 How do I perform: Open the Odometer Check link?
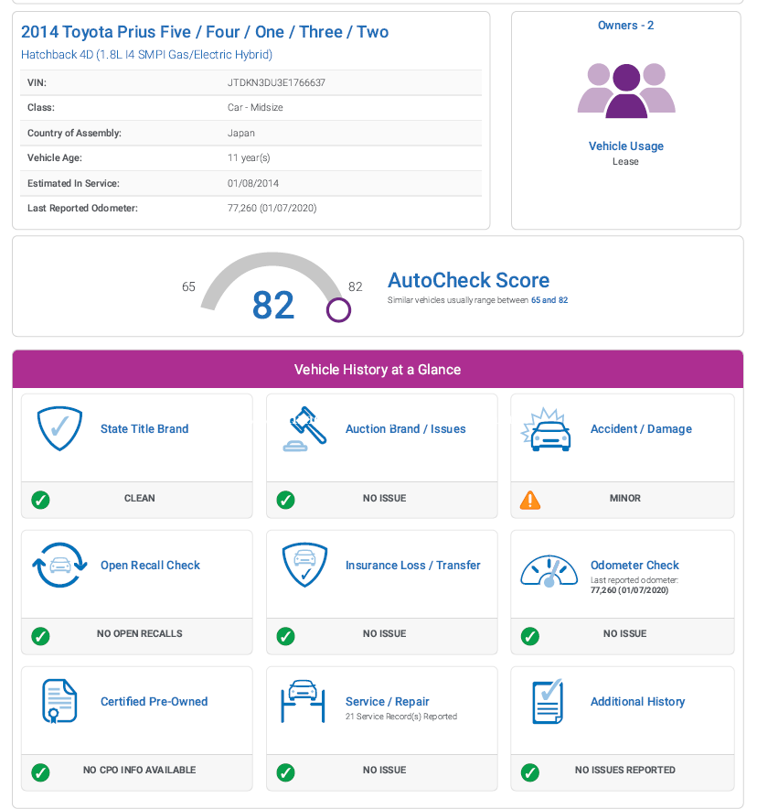[634, 565]
